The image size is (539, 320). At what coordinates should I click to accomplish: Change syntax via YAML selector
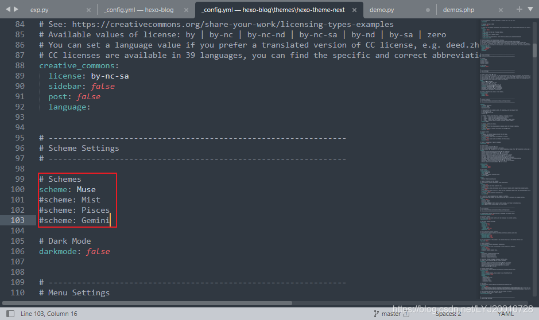(506, 314)
